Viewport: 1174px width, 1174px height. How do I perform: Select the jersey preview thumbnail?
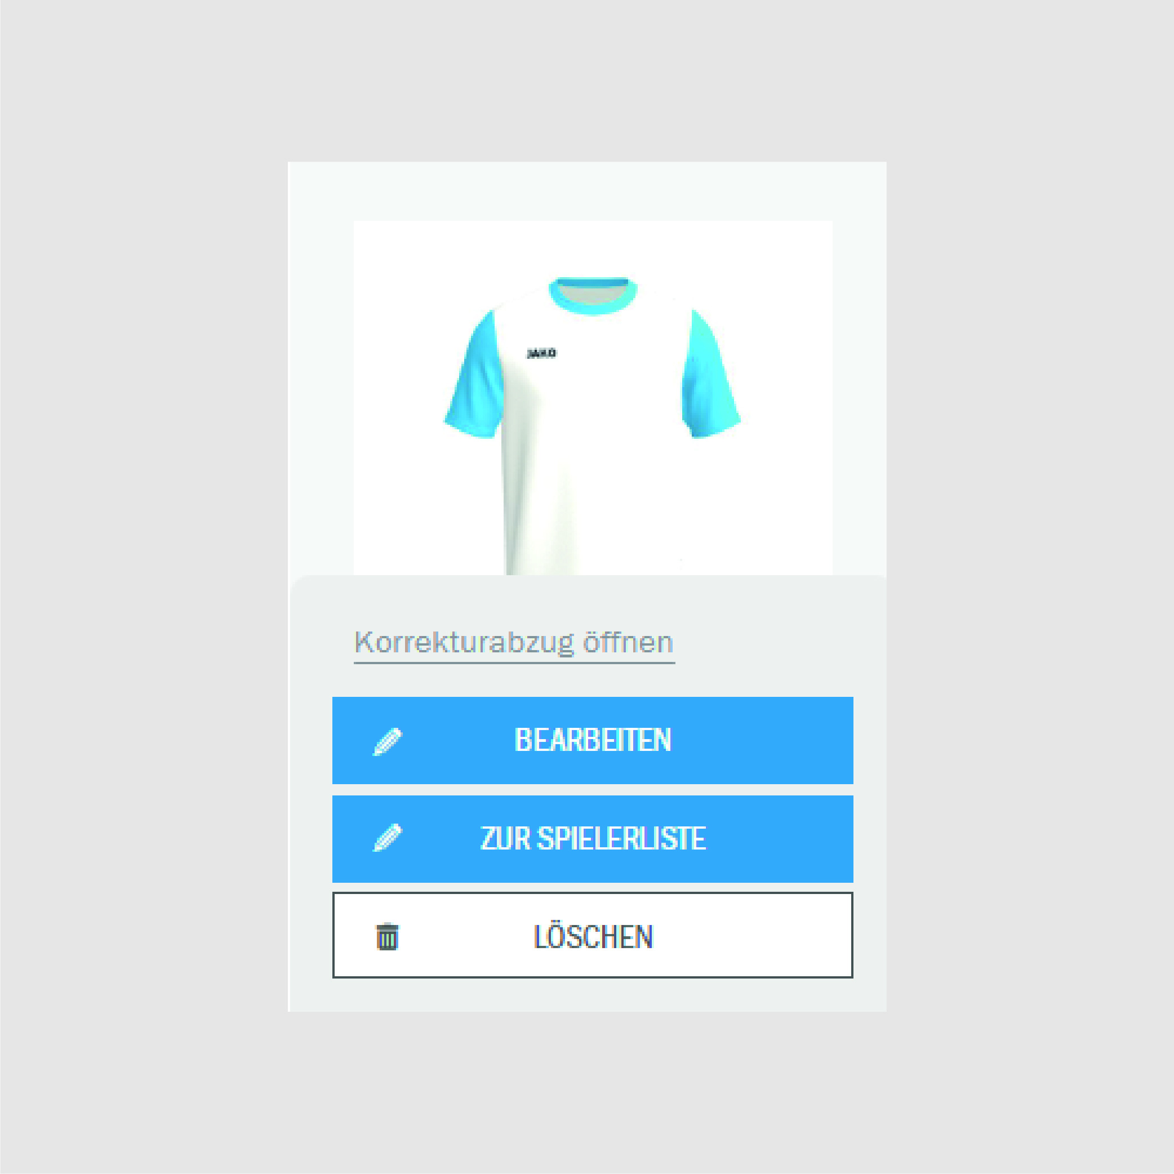593,398
